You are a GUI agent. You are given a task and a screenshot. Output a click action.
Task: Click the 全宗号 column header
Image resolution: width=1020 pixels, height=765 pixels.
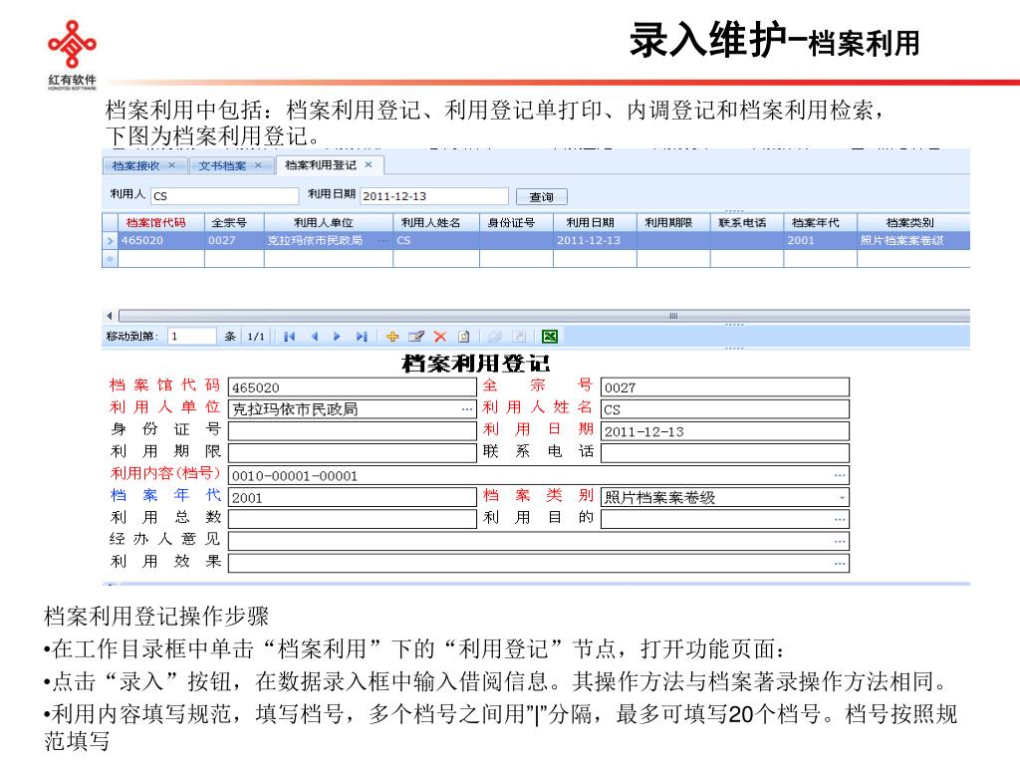(234, 222)
